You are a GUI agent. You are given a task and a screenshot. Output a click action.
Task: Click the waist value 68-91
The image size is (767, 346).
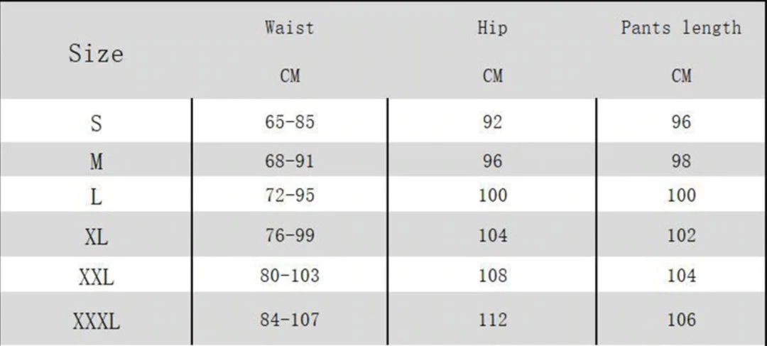tap(289, 161)
